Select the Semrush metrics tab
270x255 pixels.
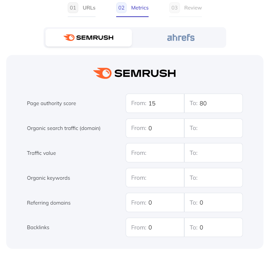click(89, 38)
